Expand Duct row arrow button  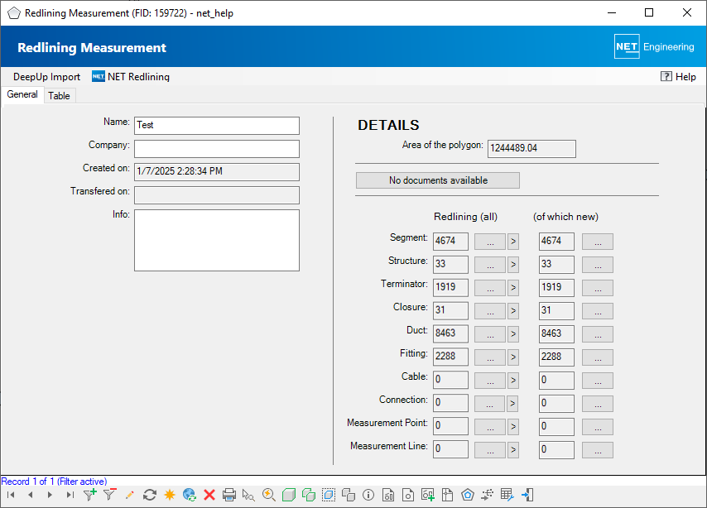pos(513,334)
